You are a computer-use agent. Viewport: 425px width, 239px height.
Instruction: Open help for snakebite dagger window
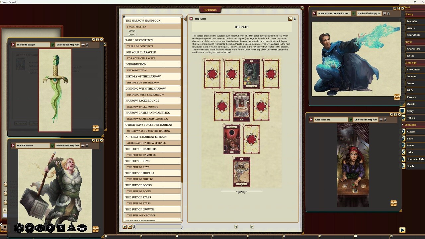97,40
